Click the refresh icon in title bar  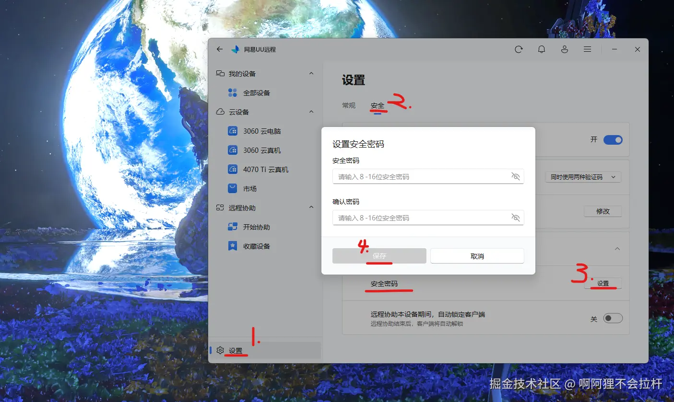519,49
